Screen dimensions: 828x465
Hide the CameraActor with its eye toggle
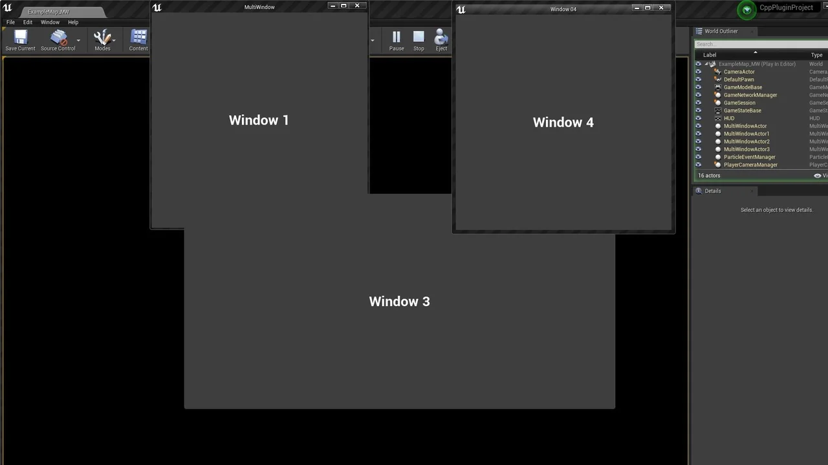pyautogui.click(x=698, y=72)
